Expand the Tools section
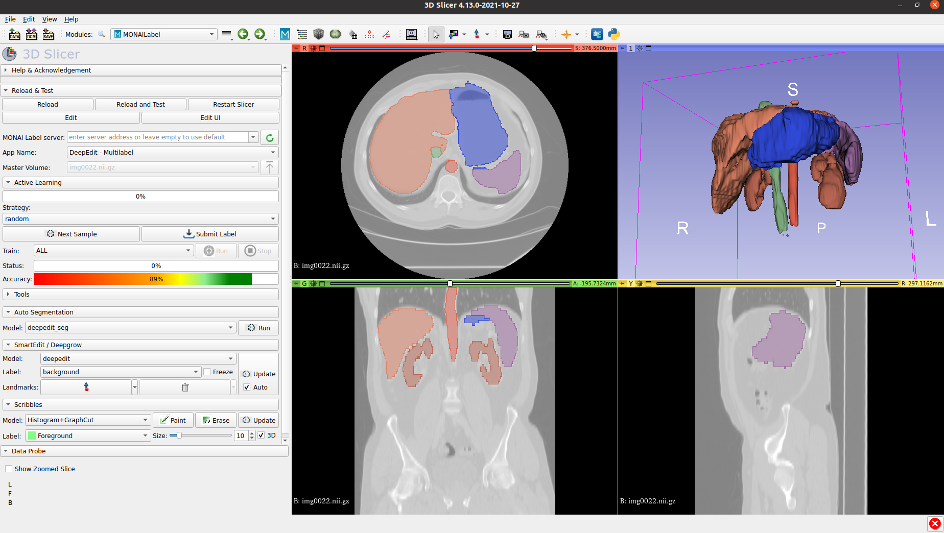This screenshot has height=533, width=944. (x=140, y=295)
